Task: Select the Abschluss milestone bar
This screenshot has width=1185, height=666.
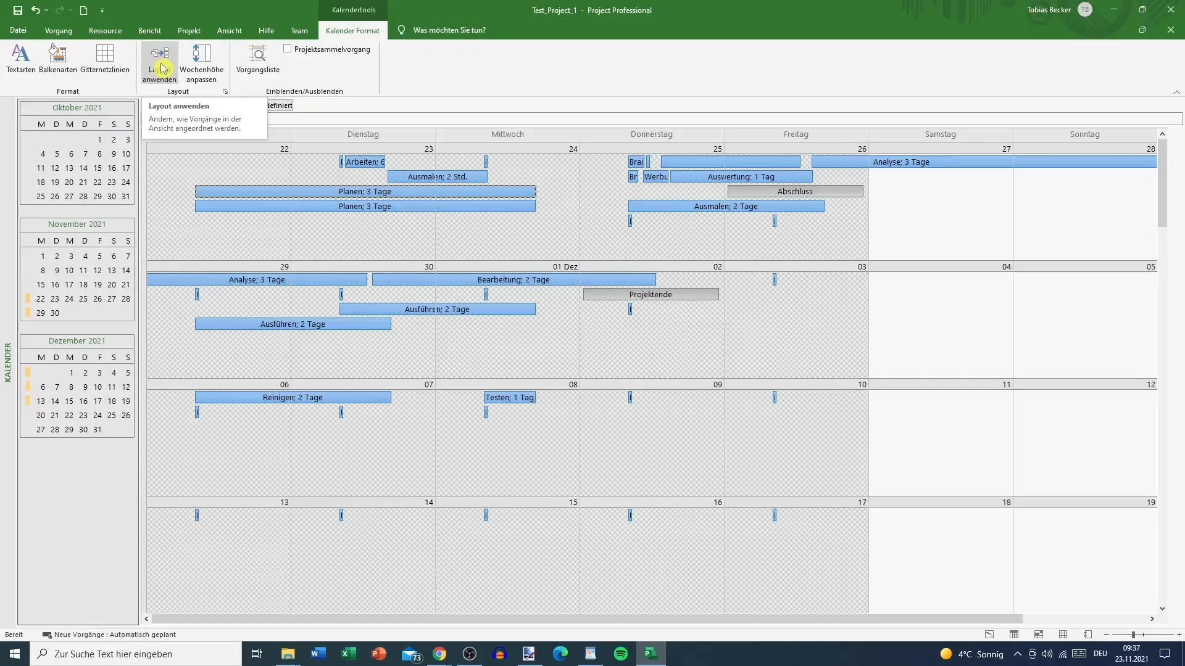Action: pos(795,191)
